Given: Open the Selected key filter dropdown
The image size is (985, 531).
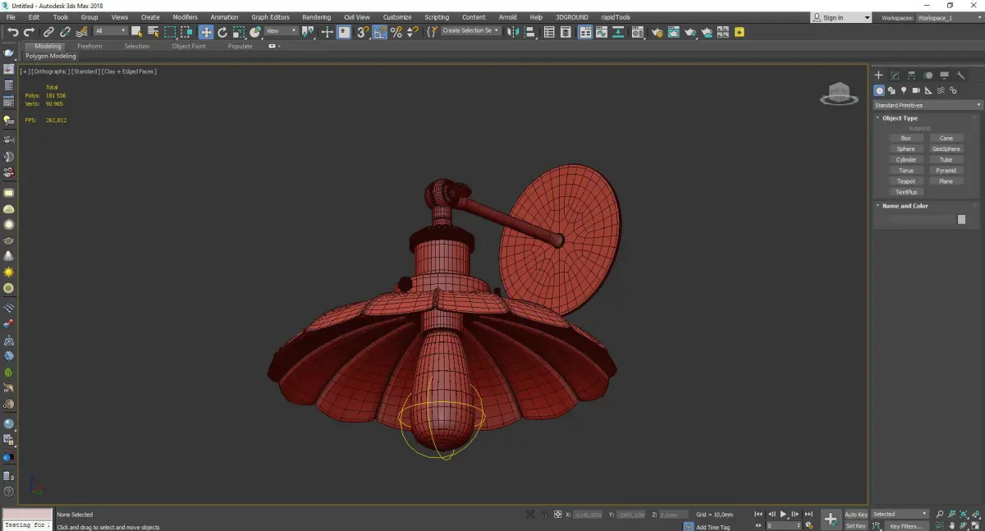Looking at the screenshot, I should pyautogui.click(x=900, y=514).
